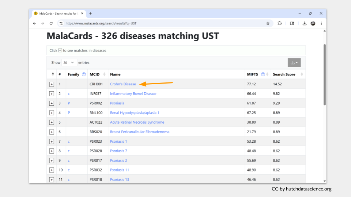
Task: Open Family column help icon
Action: coord(84,74)
